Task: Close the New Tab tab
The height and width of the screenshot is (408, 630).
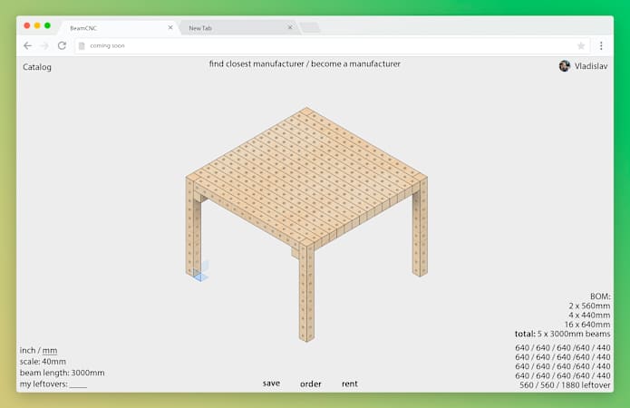Action: (x=290, y=27)
